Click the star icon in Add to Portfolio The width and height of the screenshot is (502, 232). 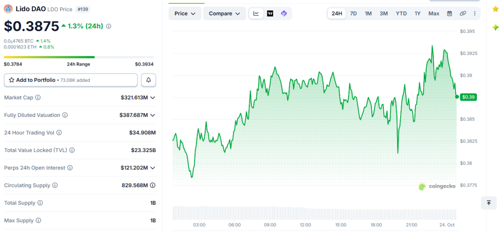point(12,80)
